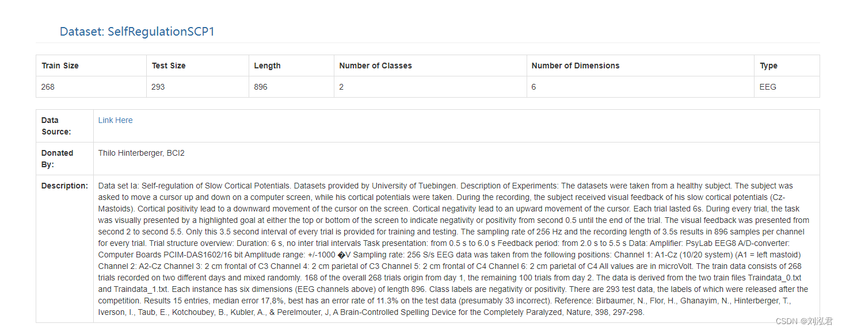Click the 'Data Source:' row label
The height and width of the screenshot is (331, 842).
[x=56, y=126]
